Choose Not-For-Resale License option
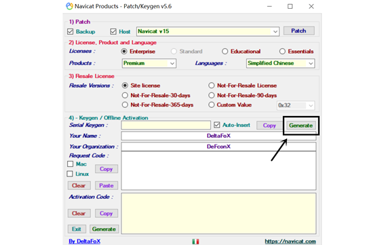 [212, 86]
